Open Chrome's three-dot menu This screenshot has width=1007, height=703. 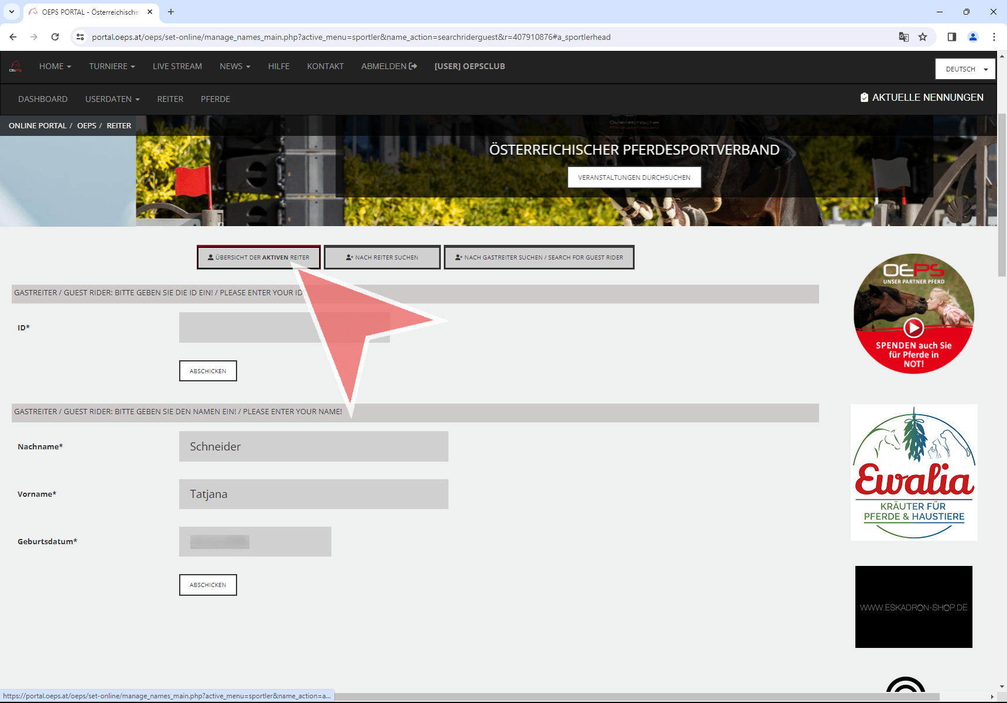[994, 37]
